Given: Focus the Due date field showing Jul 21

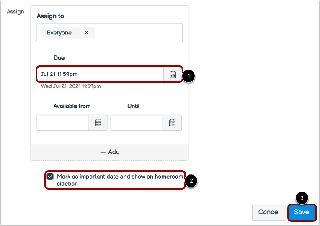Looking at the screenshot, I should tap(100, 74).
